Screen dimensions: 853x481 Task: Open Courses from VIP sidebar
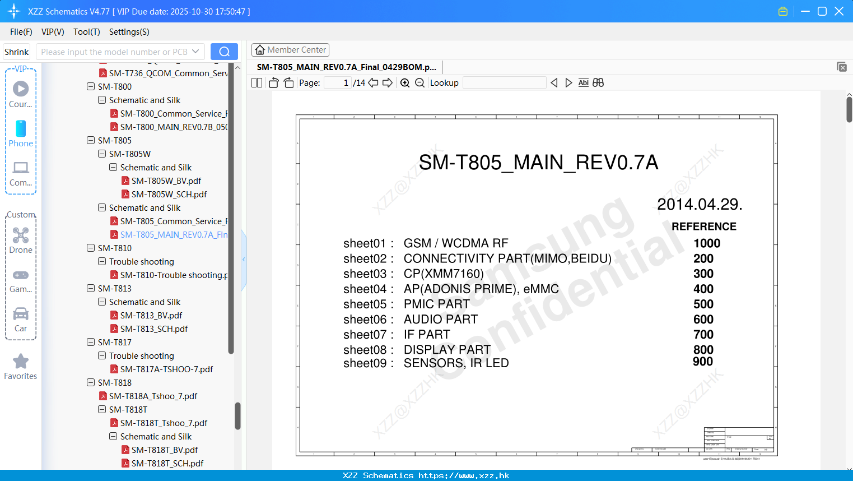[21, 94]
